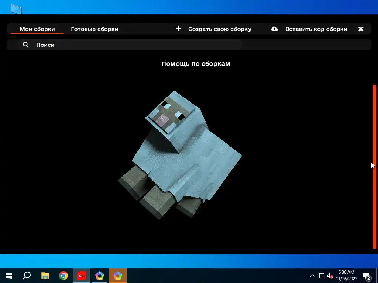This screenshot has width=378, height=283.
Task: Launch File Explorer from taskbar
Action: click(x=45, y=276)
